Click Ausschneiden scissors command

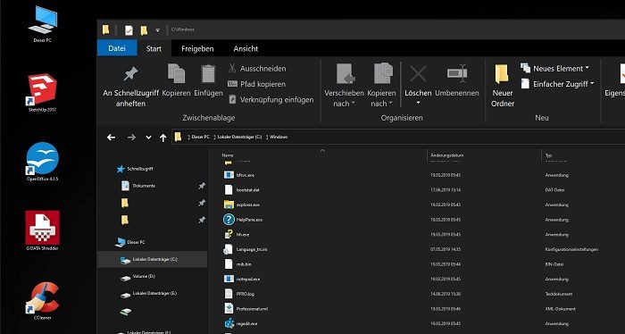click(x=257, y=69)
